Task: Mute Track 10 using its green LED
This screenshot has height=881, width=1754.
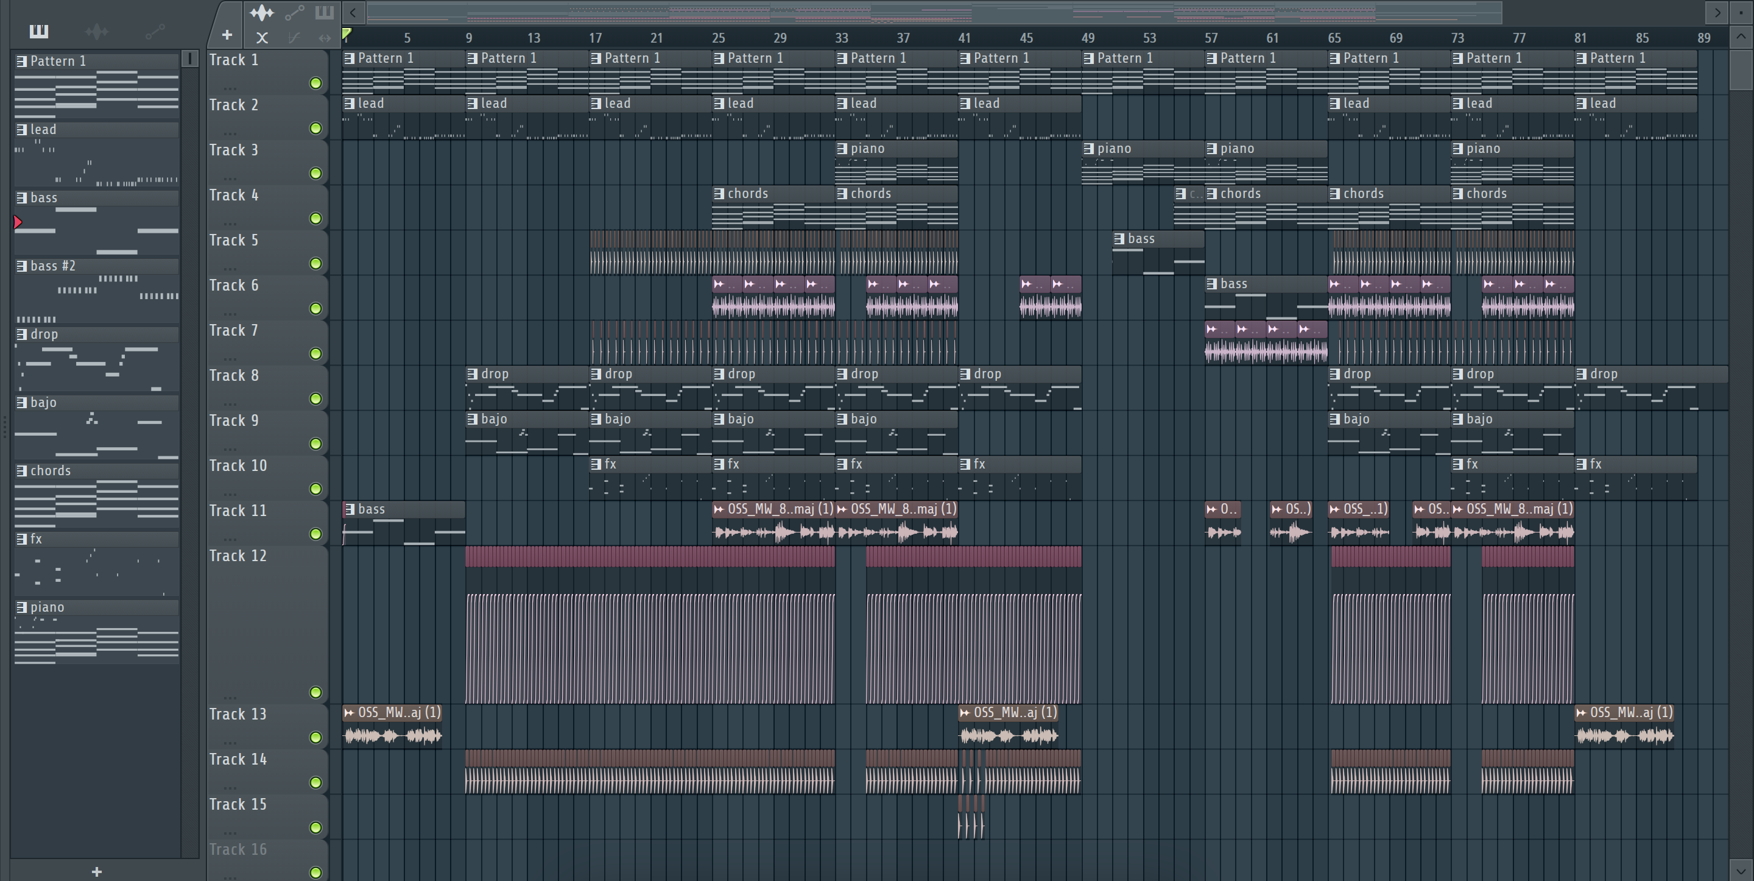Action: coord(316,489)
